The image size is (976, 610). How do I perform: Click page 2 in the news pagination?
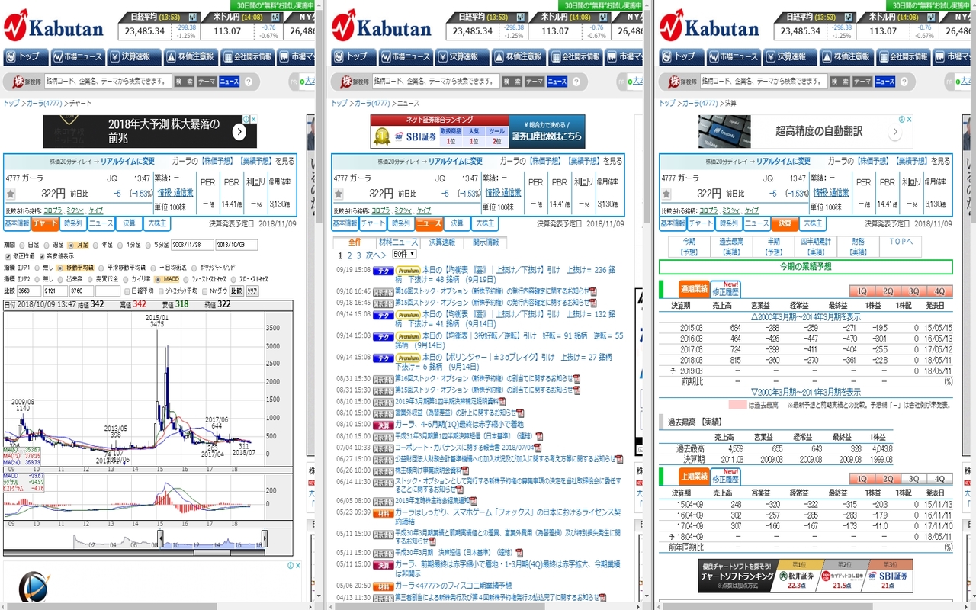(x=349, y=255)
